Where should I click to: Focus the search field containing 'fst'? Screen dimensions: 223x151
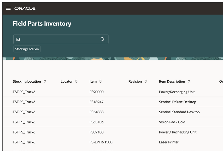coord(56,39)
